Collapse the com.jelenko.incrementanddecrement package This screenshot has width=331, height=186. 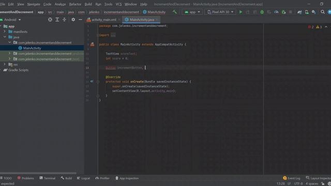coord(10,42)
